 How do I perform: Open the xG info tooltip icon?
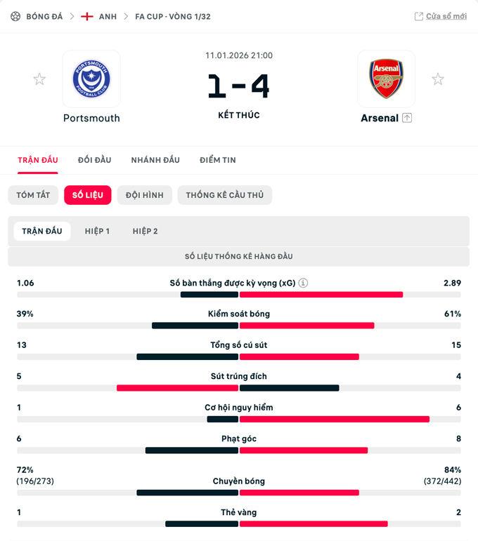click(x=303, y=283)
